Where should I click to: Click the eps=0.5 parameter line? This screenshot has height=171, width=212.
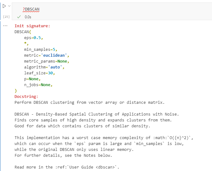[33, 38]
